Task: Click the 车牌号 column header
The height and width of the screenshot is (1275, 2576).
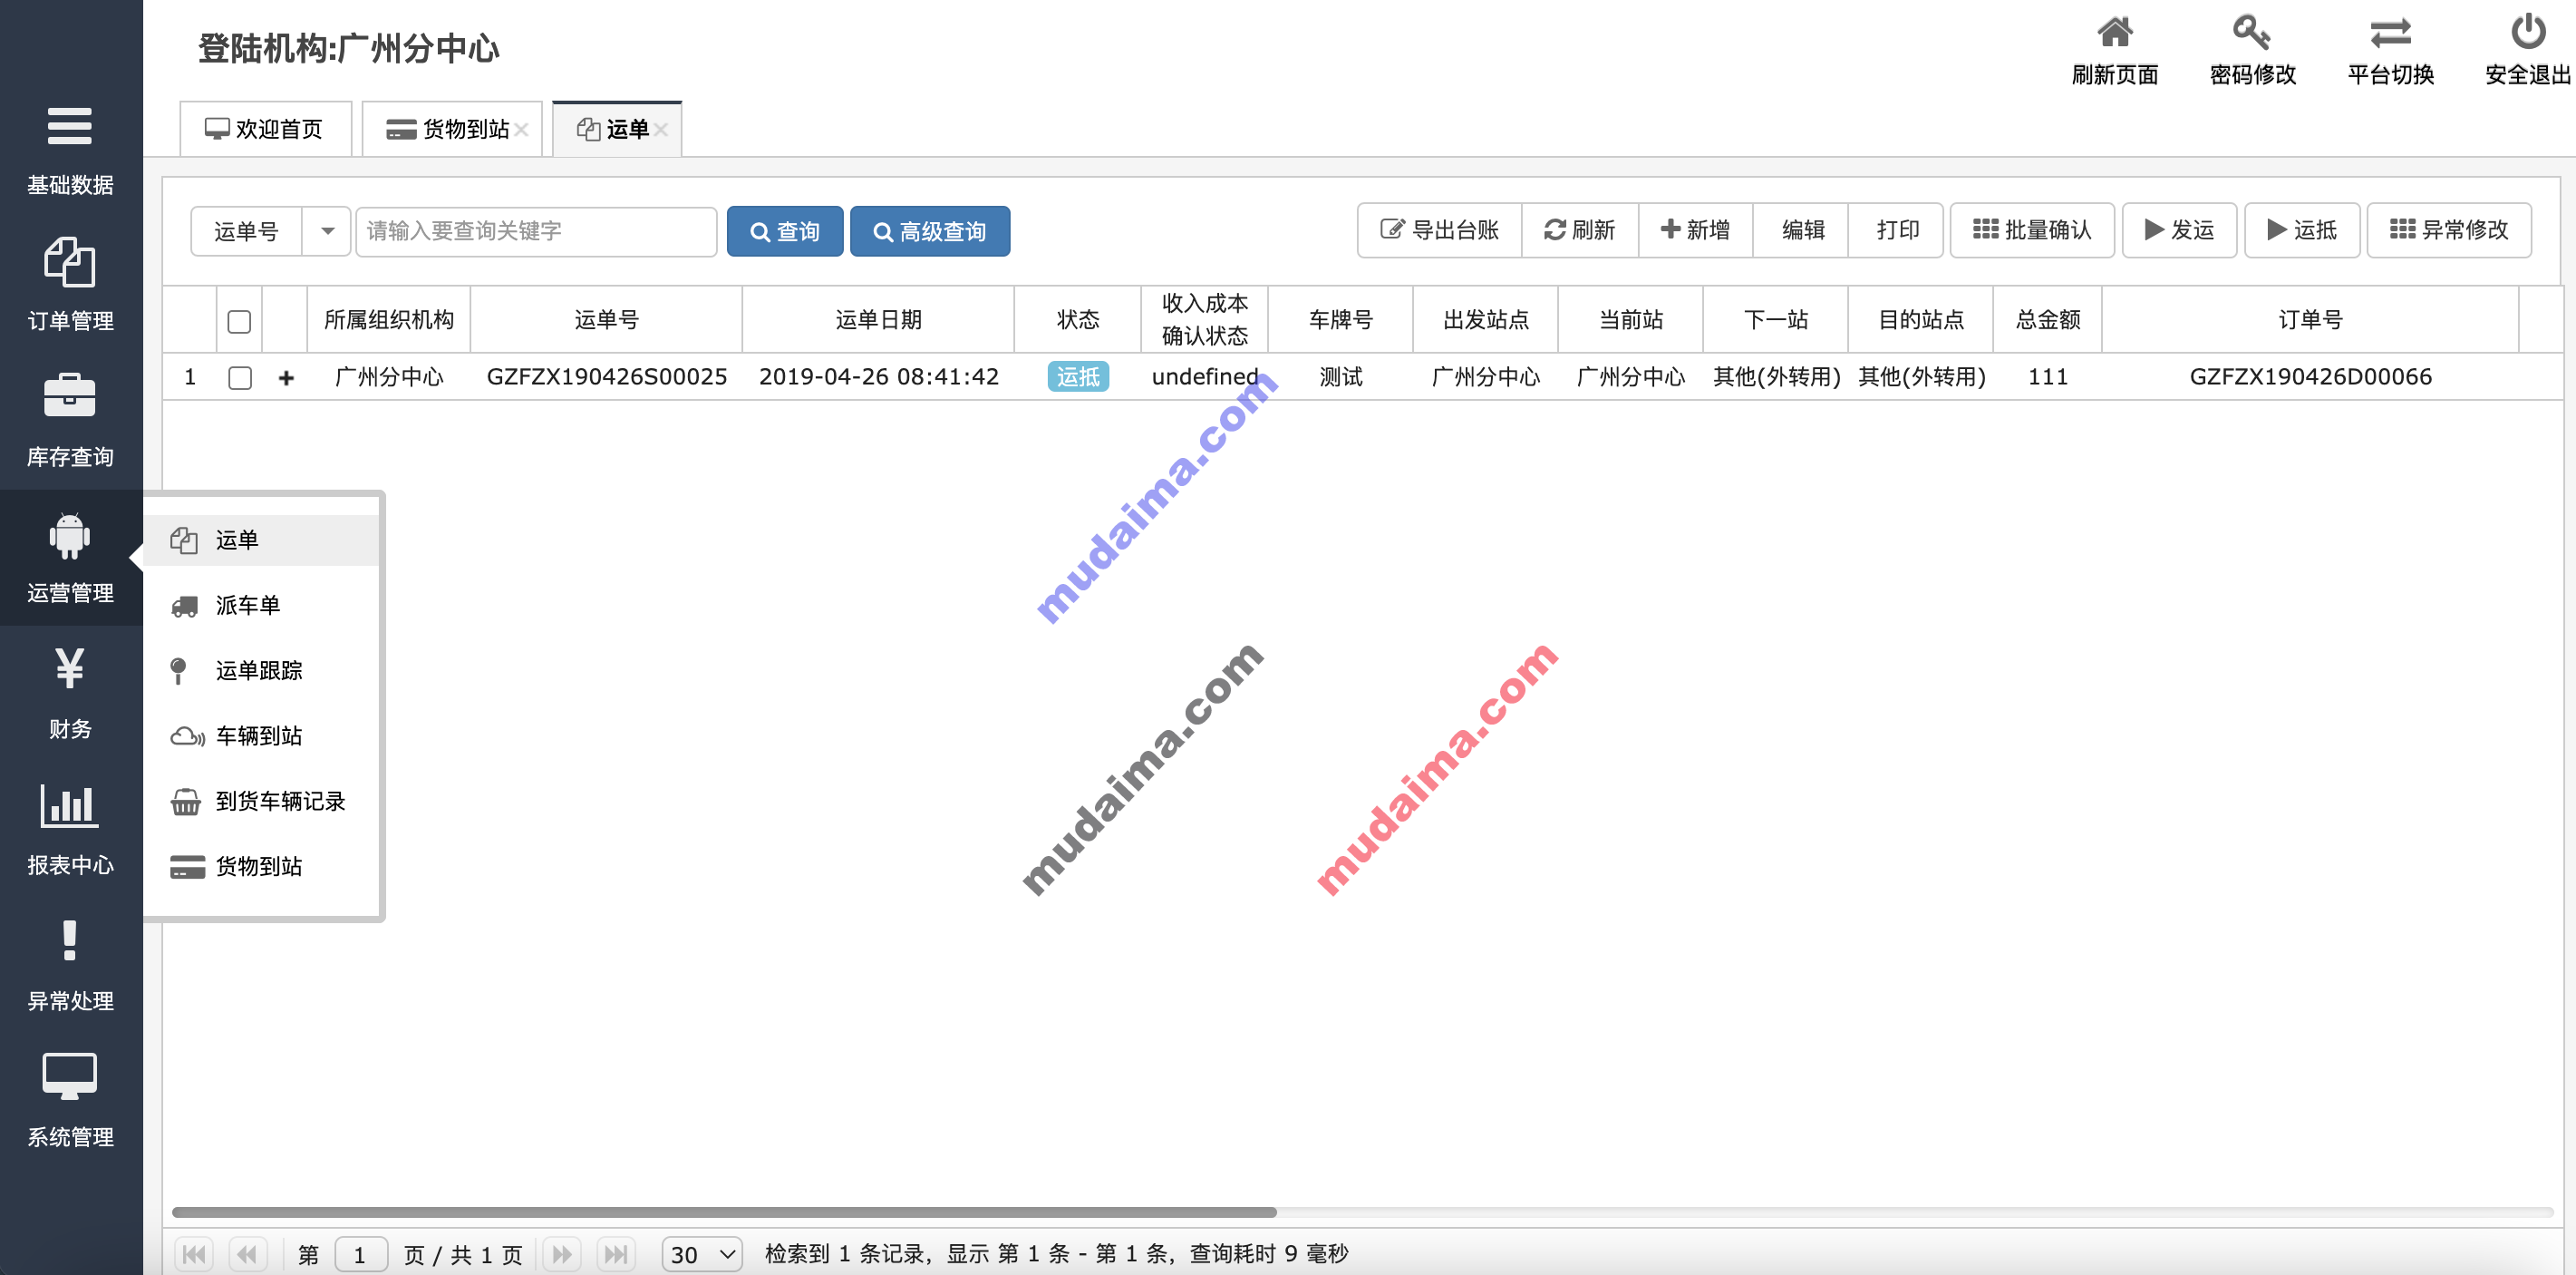Action: click(x=1341, y=320)
